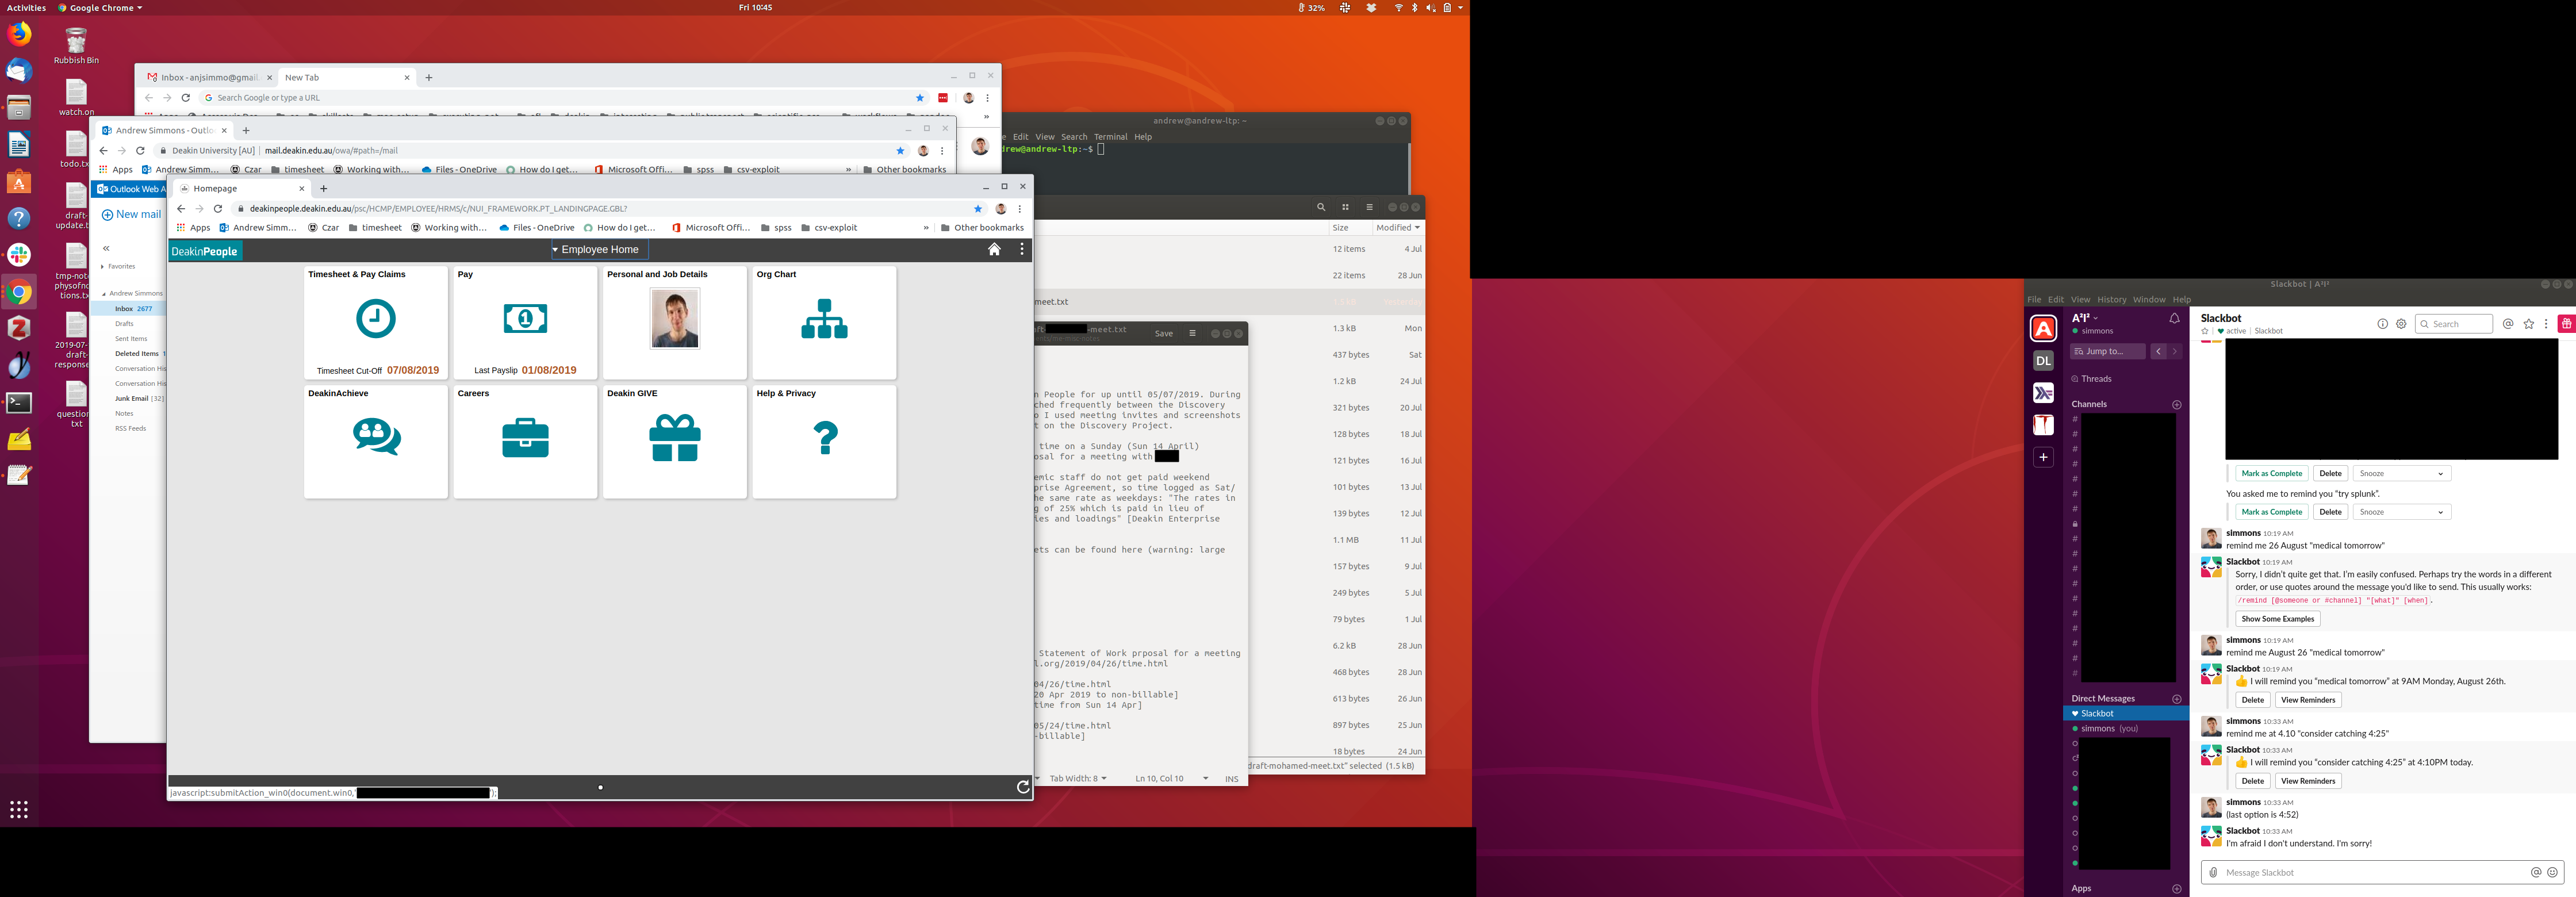The width and height of the screenshot is (2576, 897).
Task: Open the Org Chart tile
Action: 824,319
